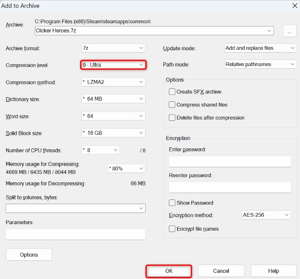Expand the CPU threads dropdown
This screenshot has width=300, height=279.
100,150
